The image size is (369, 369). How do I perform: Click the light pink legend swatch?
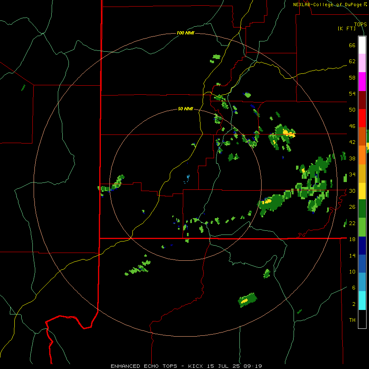362,63
